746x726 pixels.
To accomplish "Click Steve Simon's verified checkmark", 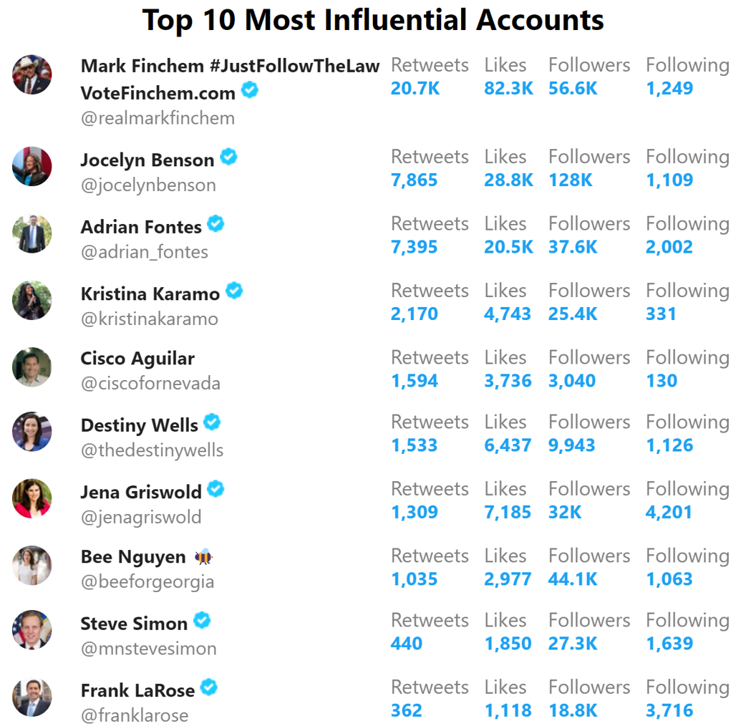I will [202, 620].
